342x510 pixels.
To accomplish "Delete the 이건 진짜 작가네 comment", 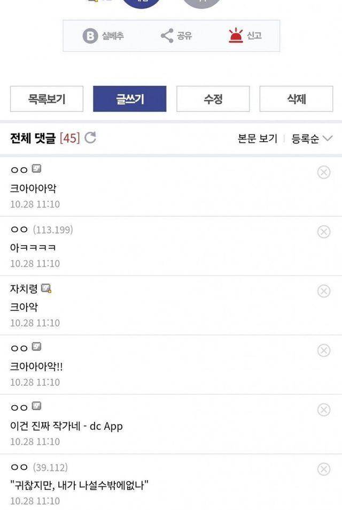I will click(x=324, y=410).
